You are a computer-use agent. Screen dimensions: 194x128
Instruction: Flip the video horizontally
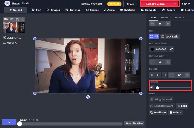point(158,75)
